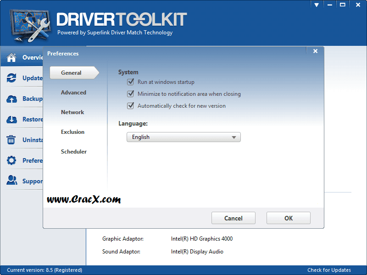Click the Support people icon
Image resolution: width=367 pixels, height=275 pixels.
click(x=12, y=180)
